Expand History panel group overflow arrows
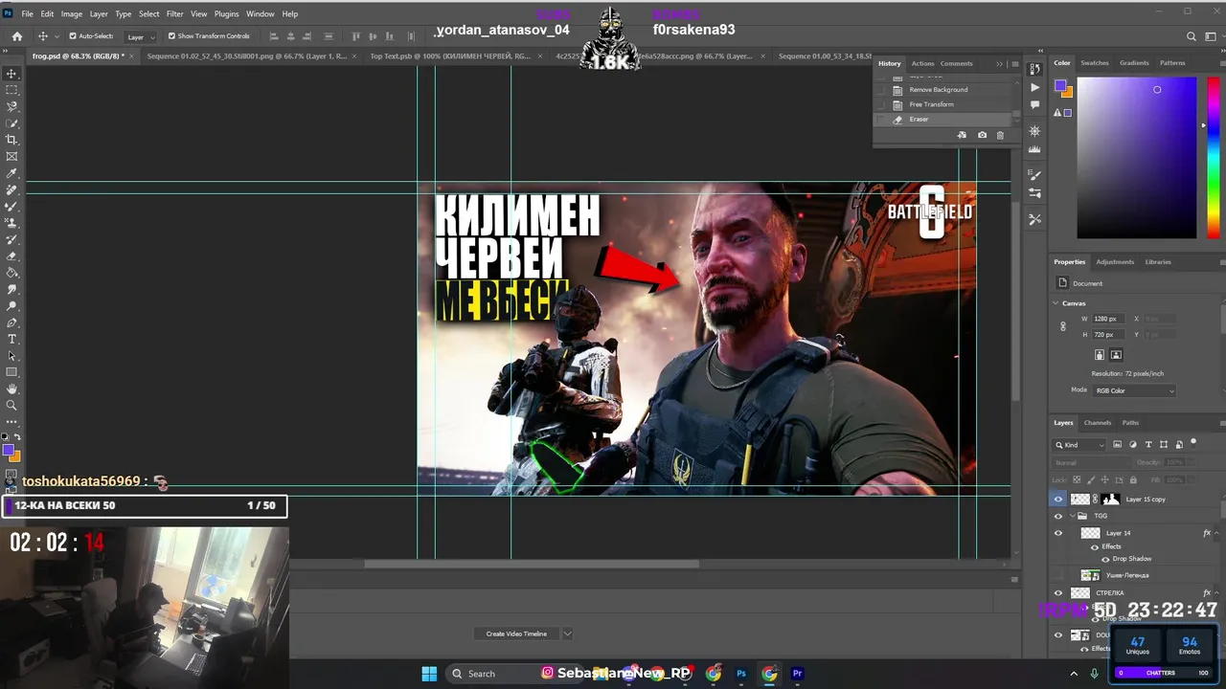This screenshot has width=1226, height=689. 999,64
